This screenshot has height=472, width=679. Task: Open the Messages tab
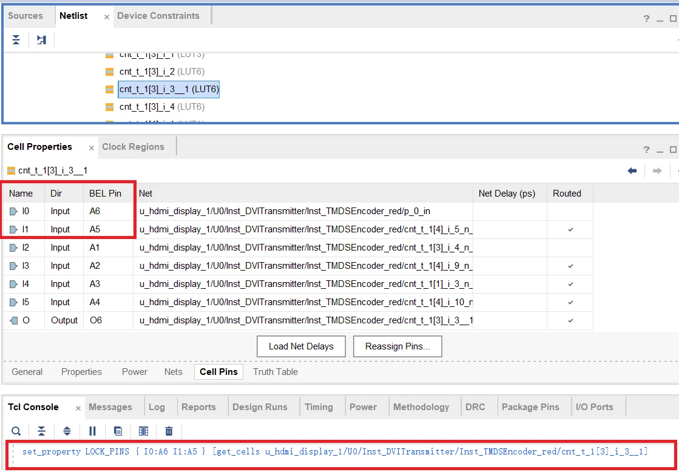[110, 407]
